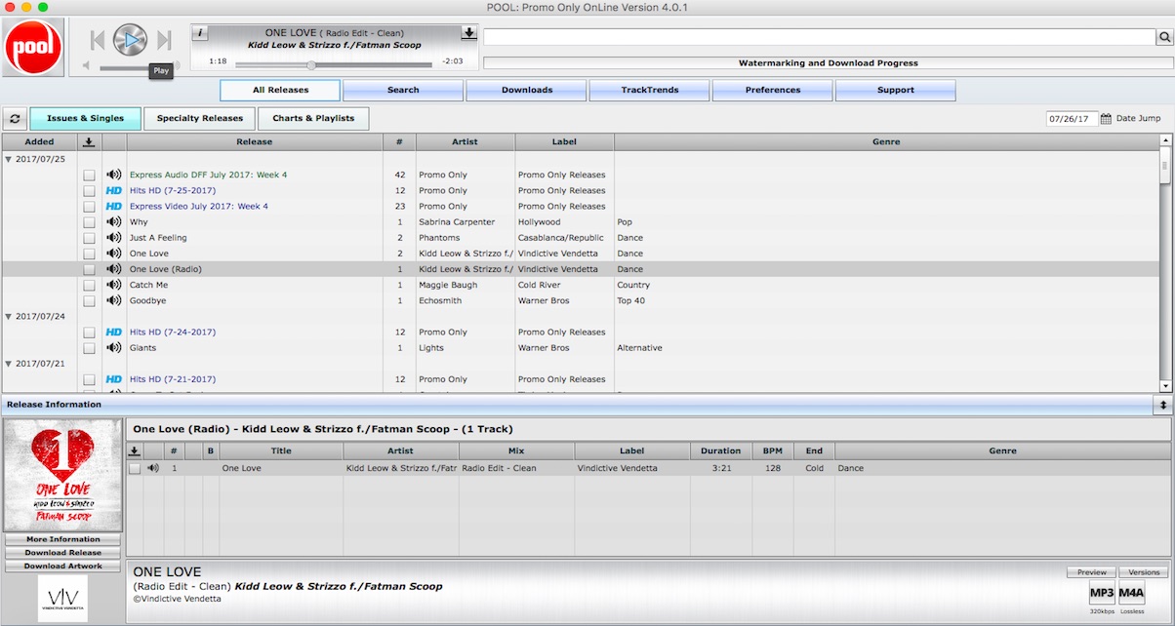Viewport: 1175px width, 626px height.
Task: Preview Giants via speaker icon
Action: (x=114, y=348)
